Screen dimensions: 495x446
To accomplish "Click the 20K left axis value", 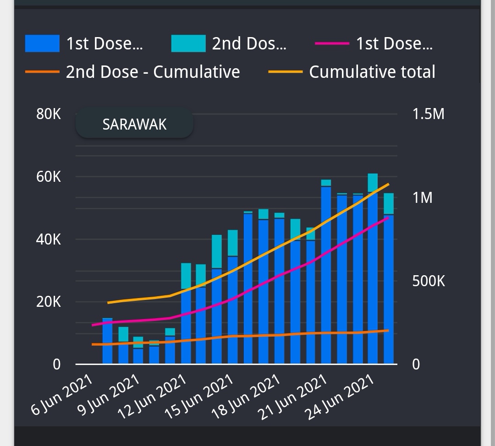I will pos(48,302).
